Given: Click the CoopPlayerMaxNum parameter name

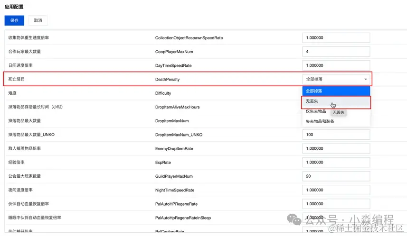Looking at the screenshot, I should click(x=174, y=52).
